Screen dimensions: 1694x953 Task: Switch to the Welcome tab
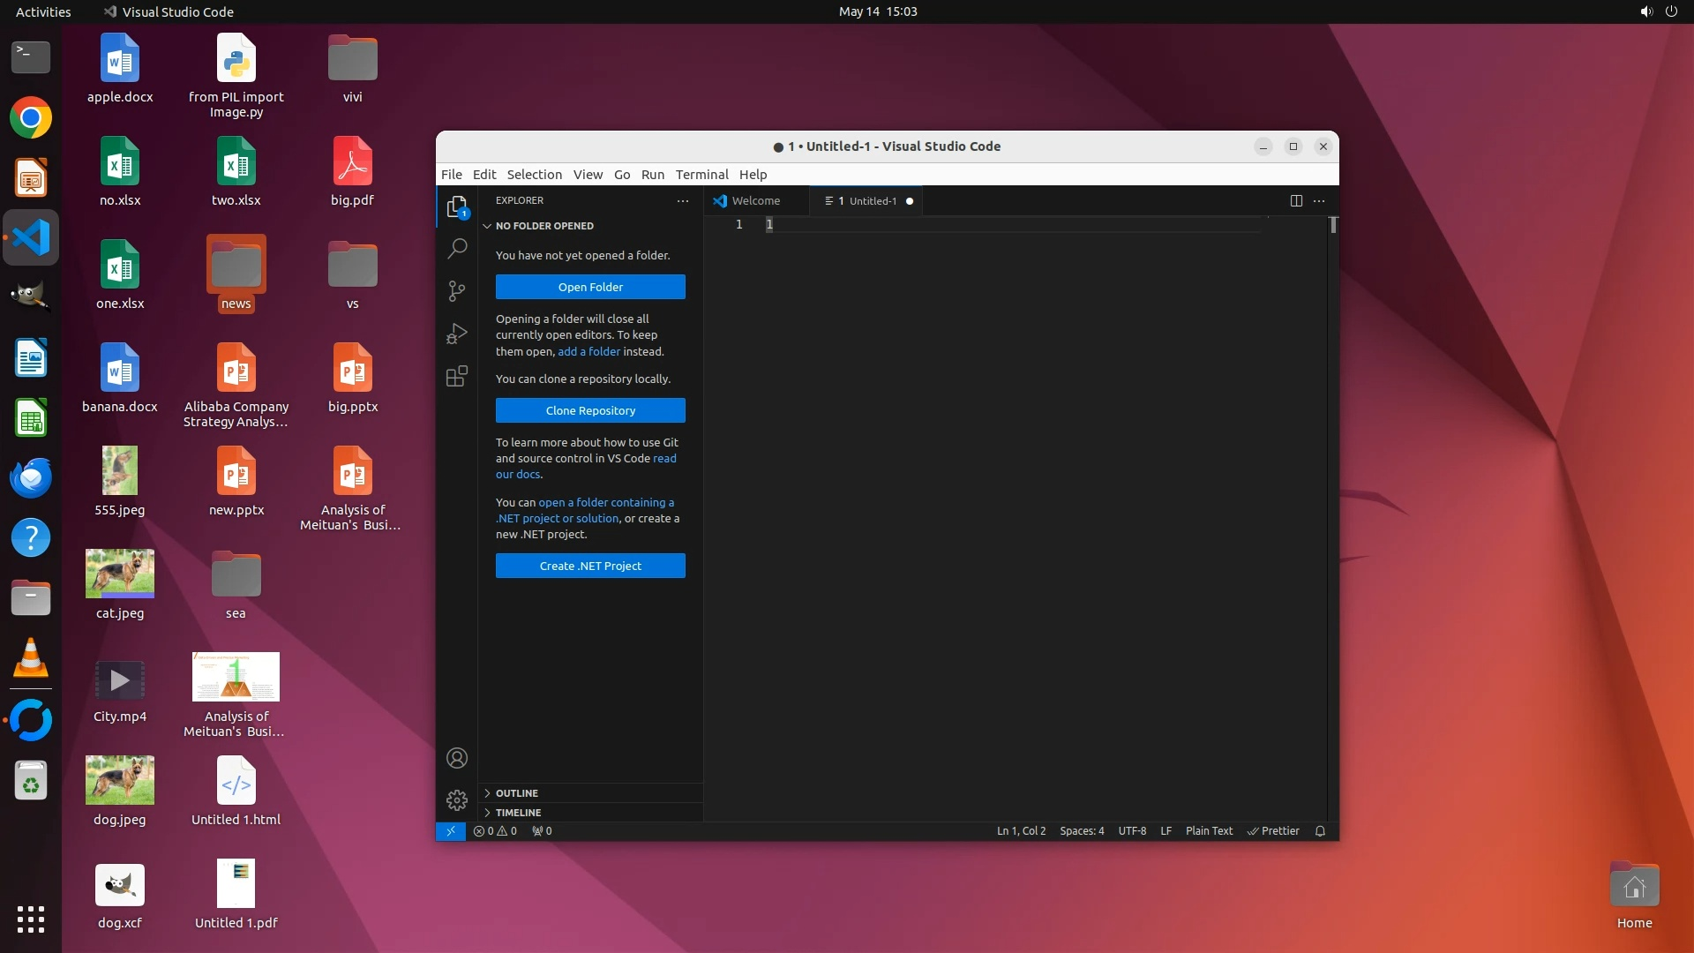pos(755,201)
